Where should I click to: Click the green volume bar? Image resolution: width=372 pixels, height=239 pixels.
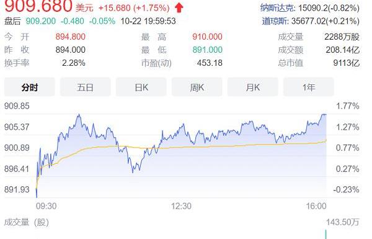(326, 234)
